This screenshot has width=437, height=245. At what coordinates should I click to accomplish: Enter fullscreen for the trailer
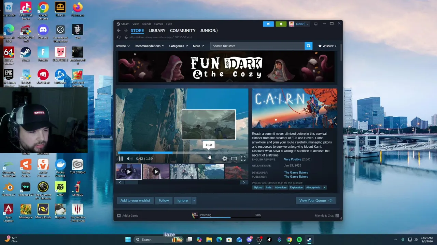coord(243,159)
